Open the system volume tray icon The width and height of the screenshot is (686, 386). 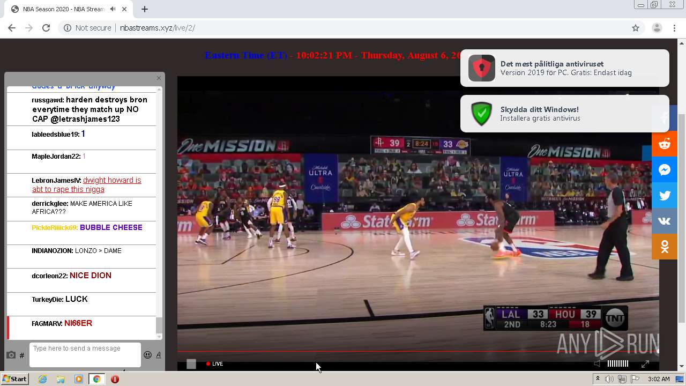pyautogui.click(x=609, y=379)
